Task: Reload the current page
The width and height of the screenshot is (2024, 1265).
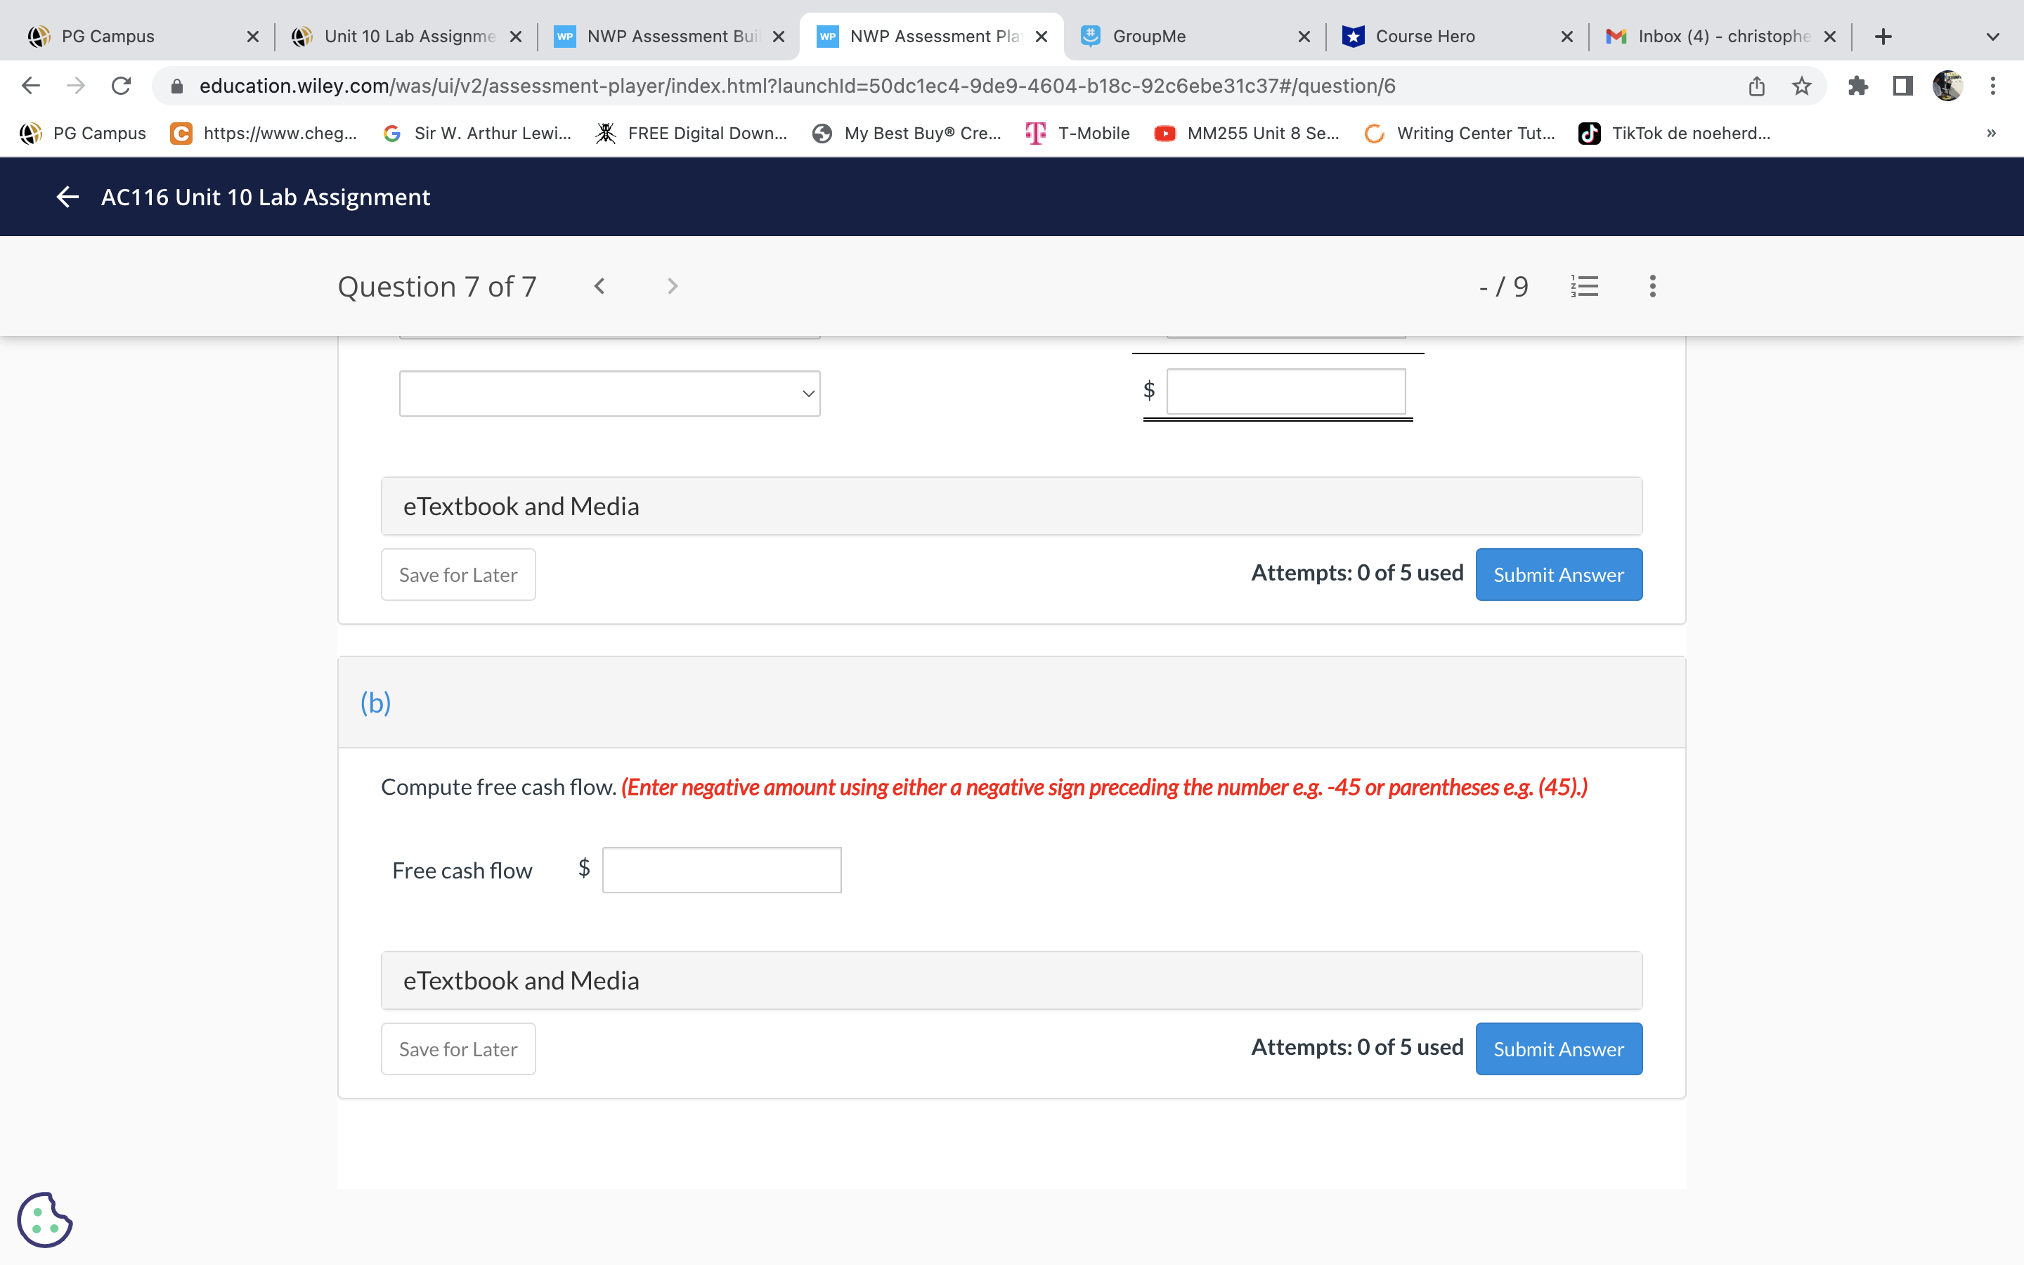Action: coord(119,85)
